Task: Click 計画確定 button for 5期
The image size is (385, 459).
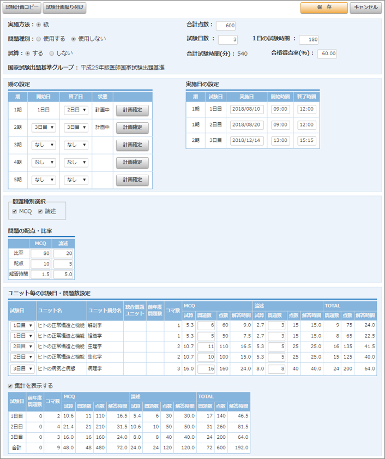Action: (132, 180)
